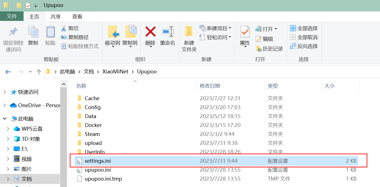Expand the Quick Access (快速访问) tree node
The height and width of the screenshot is (187, 380).
pyautogui.click(x=4, y=92)
